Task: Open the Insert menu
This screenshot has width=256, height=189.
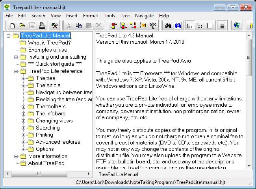Action: 72,16
